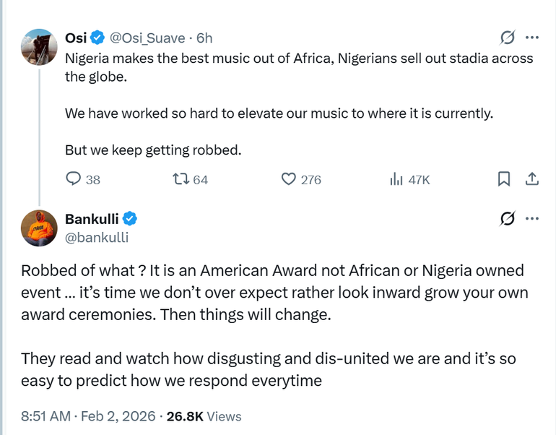The width and height of the screenshot is (556, 435).
Task: Bookmark Osi's tweet
Action: 504,179
